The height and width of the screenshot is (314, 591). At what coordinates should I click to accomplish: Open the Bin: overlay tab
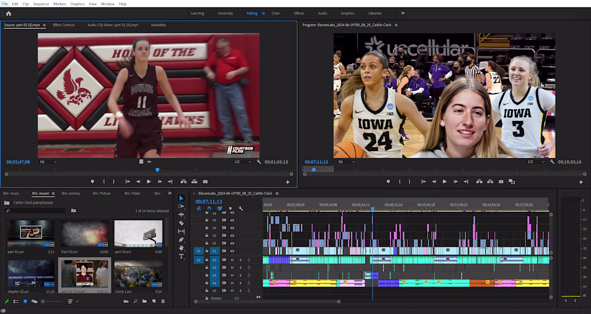pos(71,193)
